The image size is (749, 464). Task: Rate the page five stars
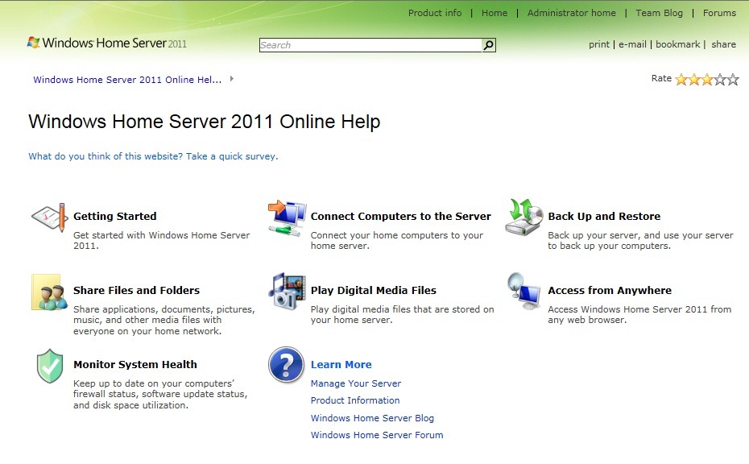coord(733,79)
